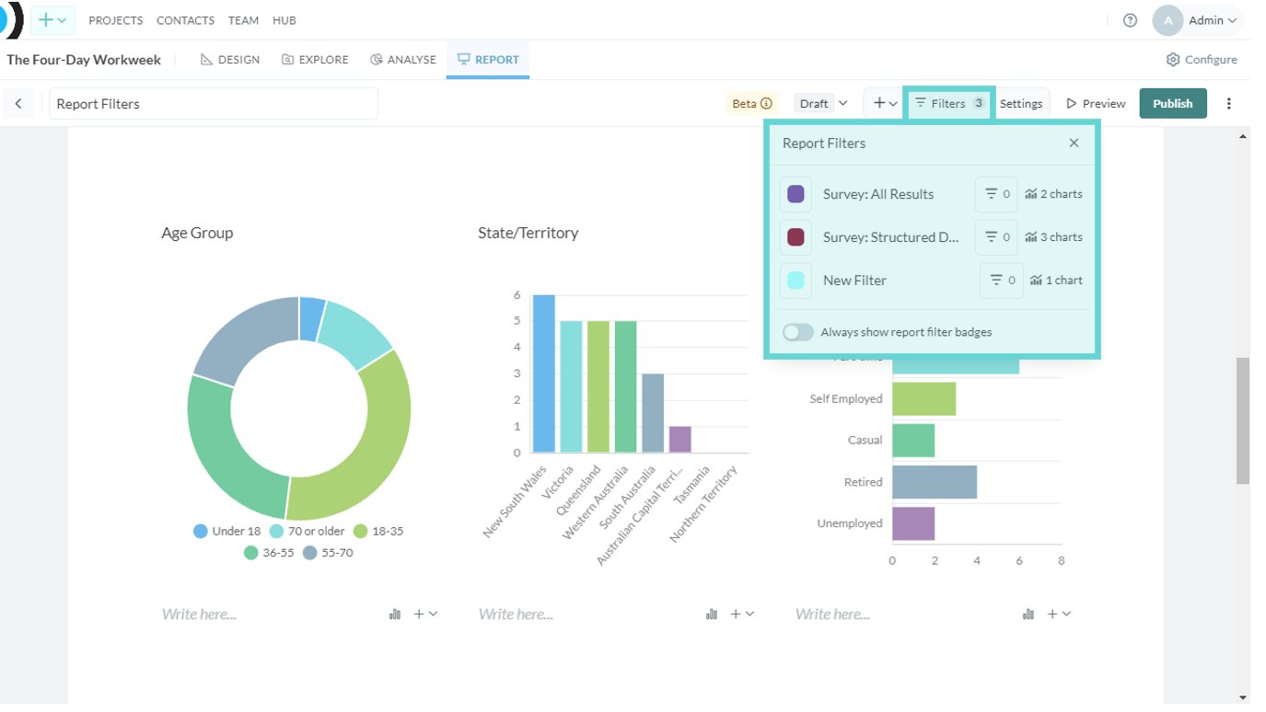The width and height of the screenshot is (1266, 712).
Task: Click the page scroll up arrow
Action: [1243, 136]
